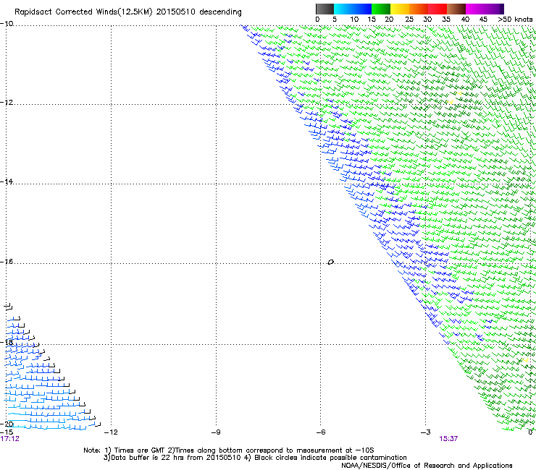This screenshot has height=470, width=536.
Task: Click the '-16' latitude axis label
Action: (7, 262)
